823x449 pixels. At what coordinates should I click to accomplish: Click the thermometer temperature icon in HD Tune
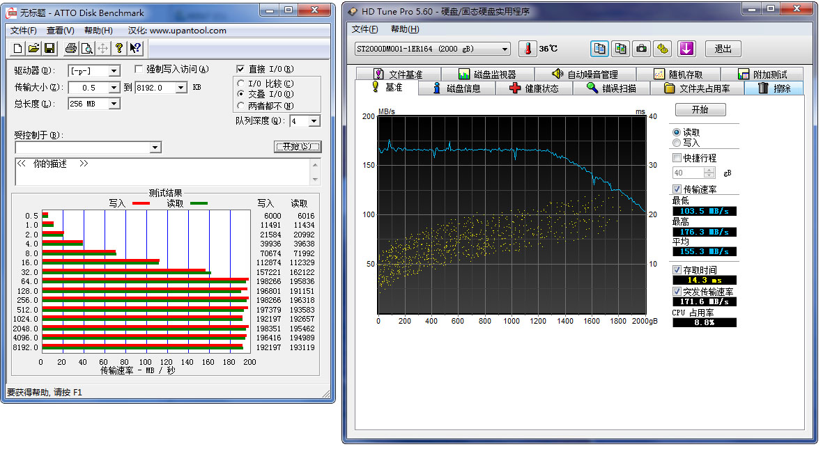tap(528, 49)
